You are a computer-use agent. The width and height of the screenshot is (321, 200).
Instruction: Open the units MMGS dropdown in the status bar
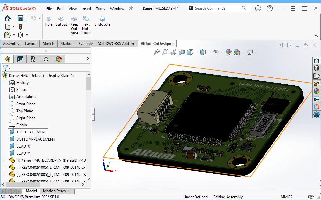point(299,197)
